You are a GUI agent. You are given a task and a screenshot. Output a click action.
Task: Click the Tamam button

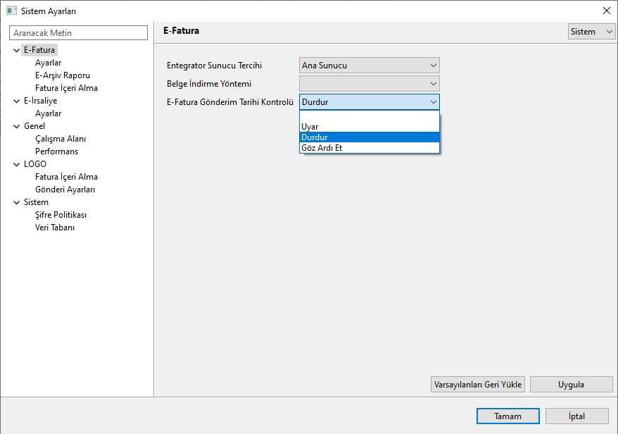(x=507, y=416)
